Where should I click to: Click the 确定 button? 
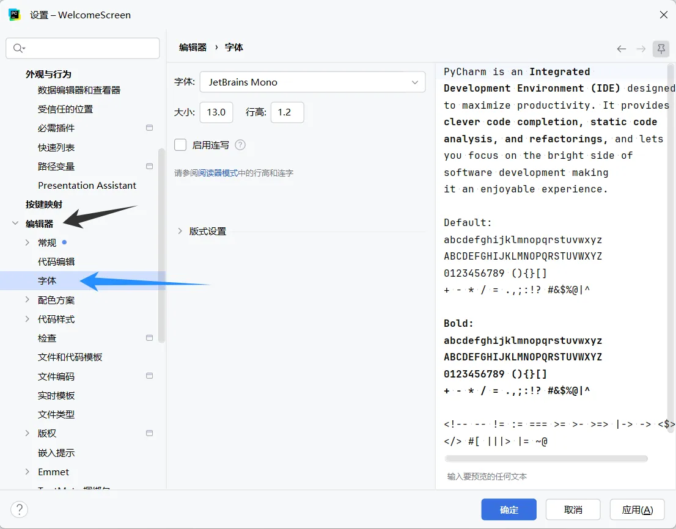click(509, 509)
